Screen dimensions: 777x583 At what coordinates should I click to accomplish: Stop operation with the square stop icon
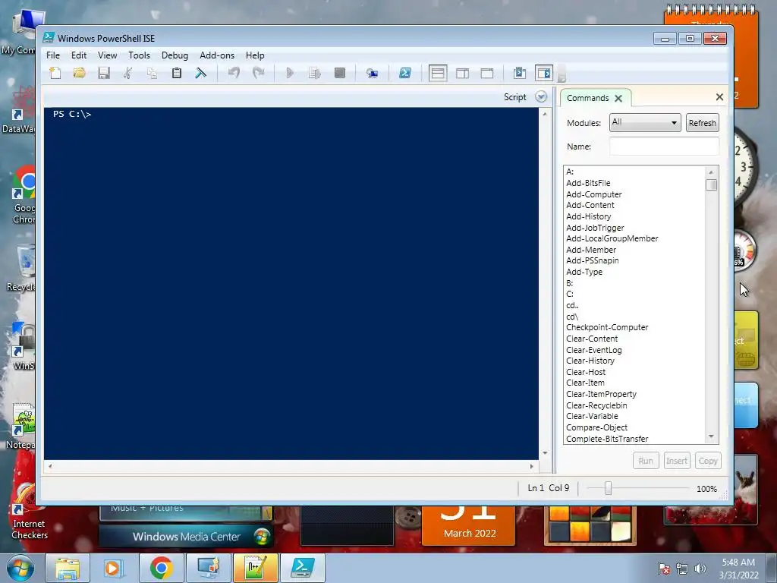[339, 74]
